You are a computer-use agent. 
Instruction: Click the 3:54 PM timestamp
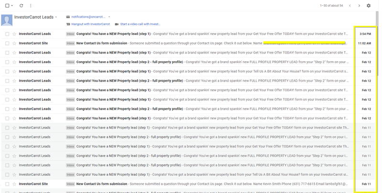point(365,34)
